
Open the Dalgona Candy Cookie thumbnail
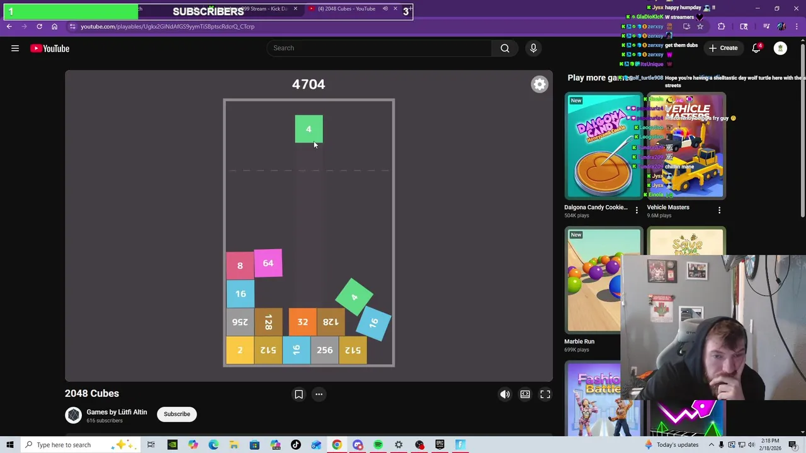pyautogui.click(x=603, y=146)
